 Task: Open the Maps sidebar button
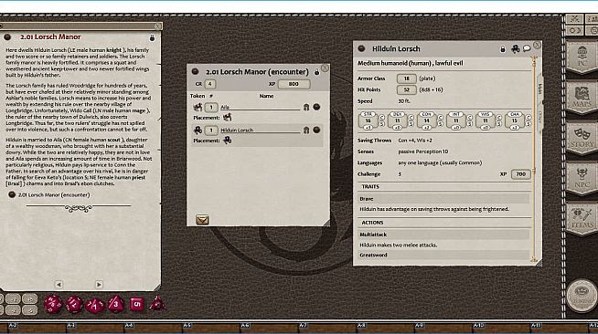pyautogui.click(x=582, y=98)
